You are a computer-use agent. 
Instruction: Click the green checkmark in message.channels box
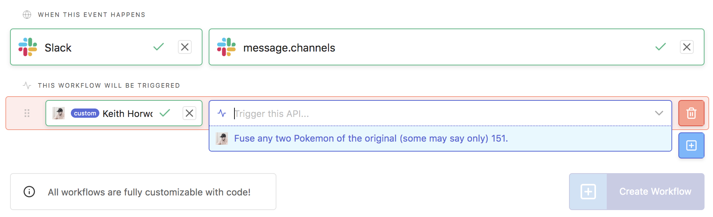(x=661, y=47)
